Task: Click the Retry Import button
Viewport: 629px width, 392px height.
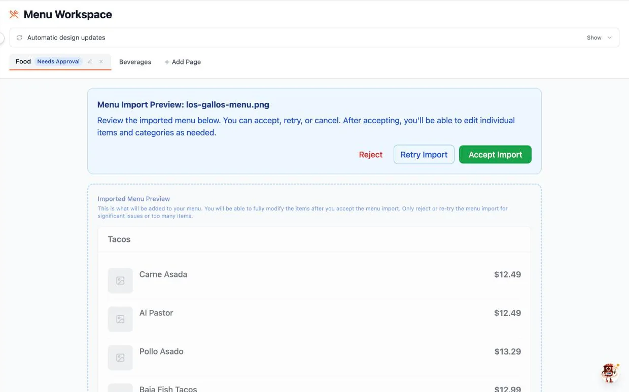Action: click(x=424, y=155)
